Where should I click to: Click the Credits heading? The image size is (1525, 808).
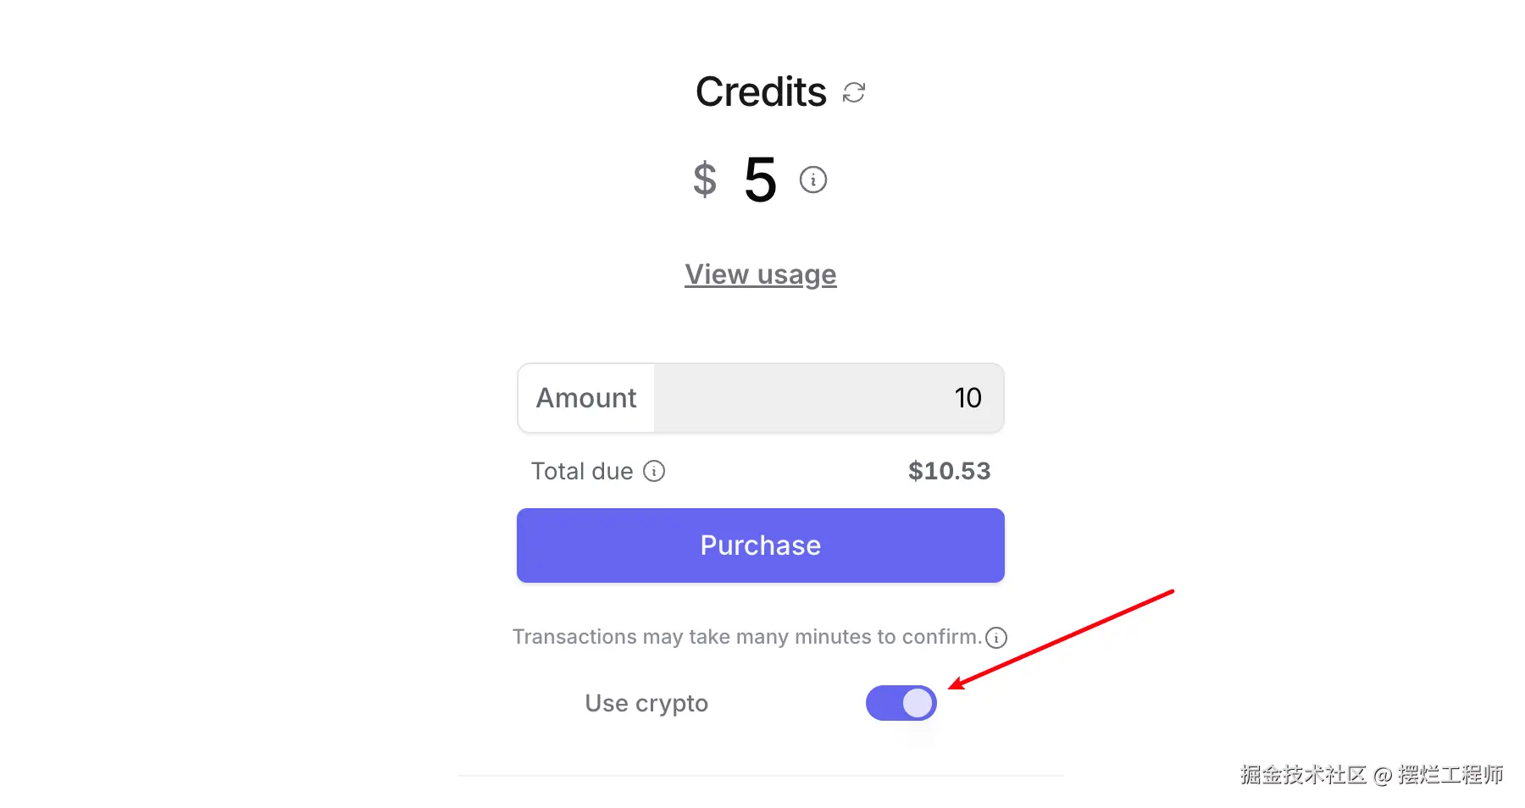tap(760, 91)
